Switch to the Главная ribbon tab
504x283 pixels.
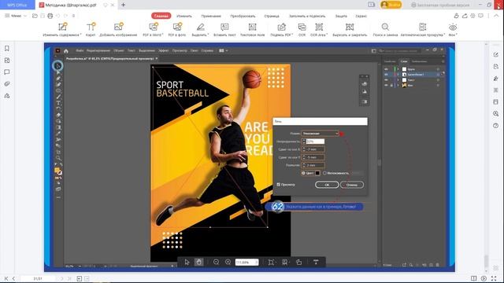(161, 16)
